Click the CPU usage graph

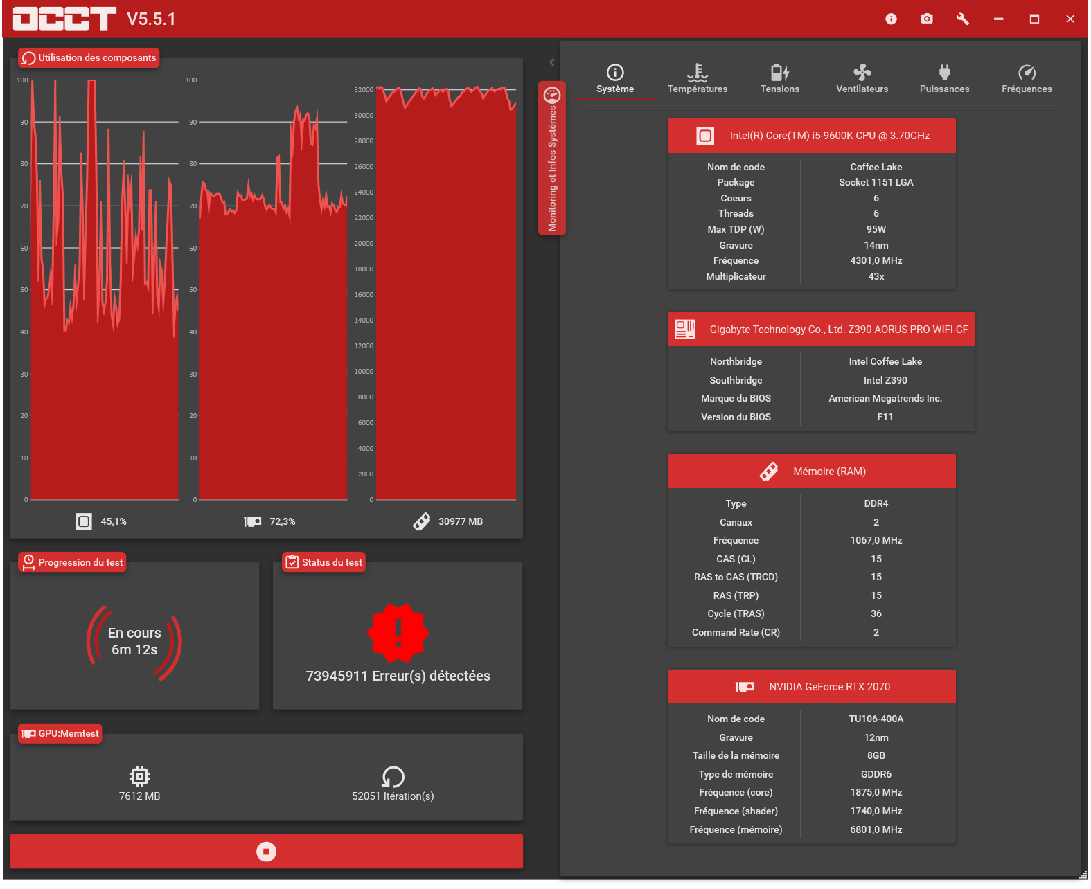(x=105, y=289)
